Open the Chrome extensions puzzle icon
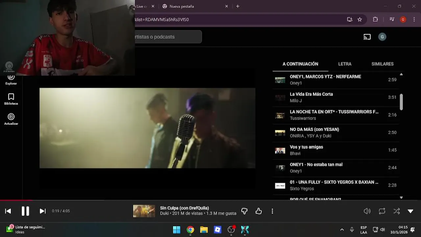 pyautogui.click(x=375, y=19)
